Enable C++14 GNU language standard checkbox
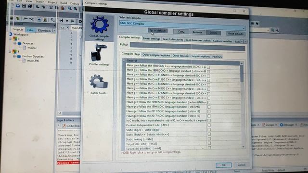The width and height of the screenshot is (308, 173). click(x=208, y=85)
